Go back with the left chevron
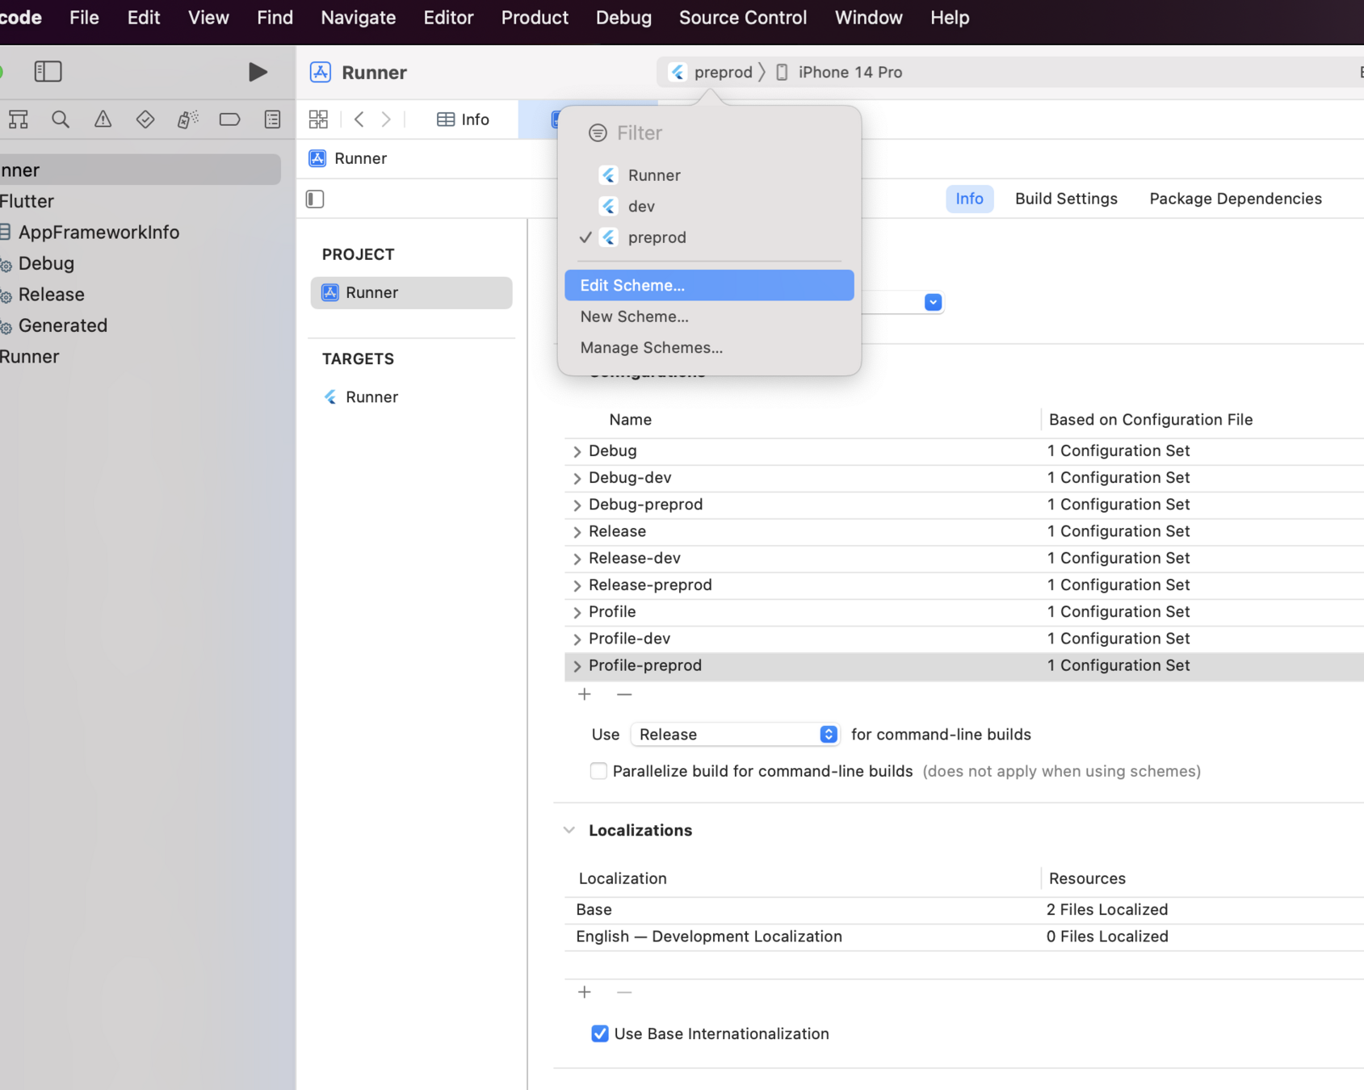Viewport: 1364px width, 1090px height. click(x=359, y=119)
